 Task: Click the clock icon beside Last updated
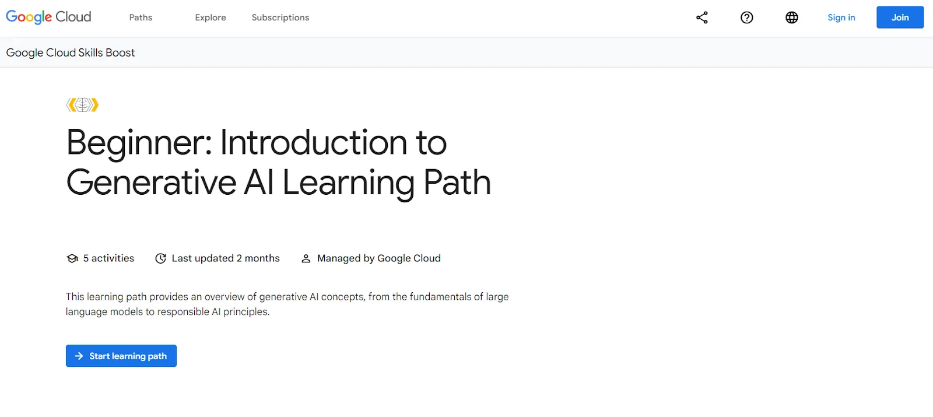pos(160,258)
